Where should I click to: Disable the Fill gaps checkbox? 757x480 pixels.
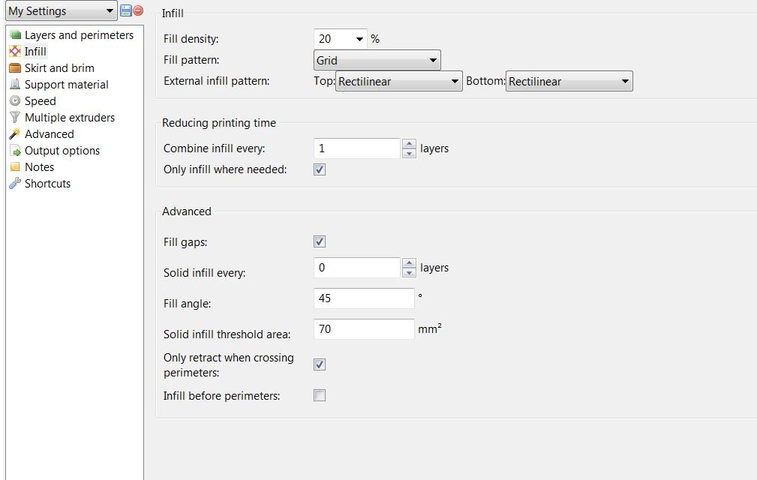(x=320, y=241)
